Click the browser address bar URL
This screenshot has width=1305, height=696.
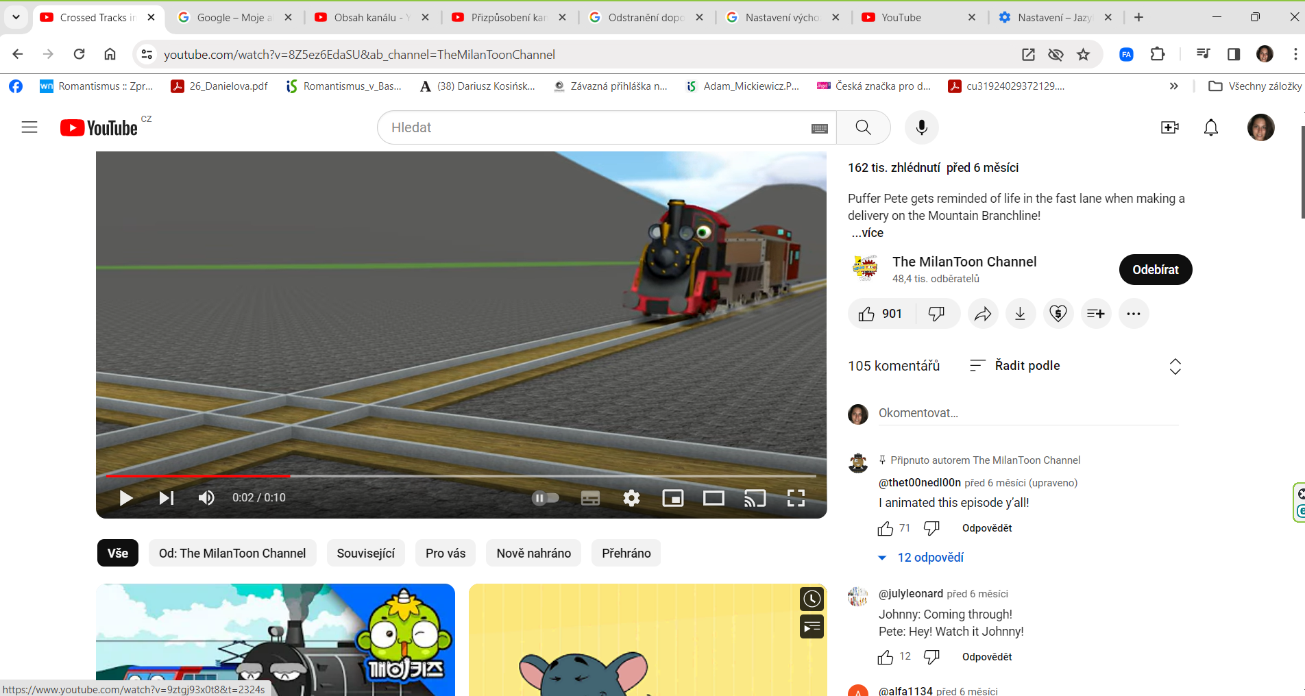[359, 55]
